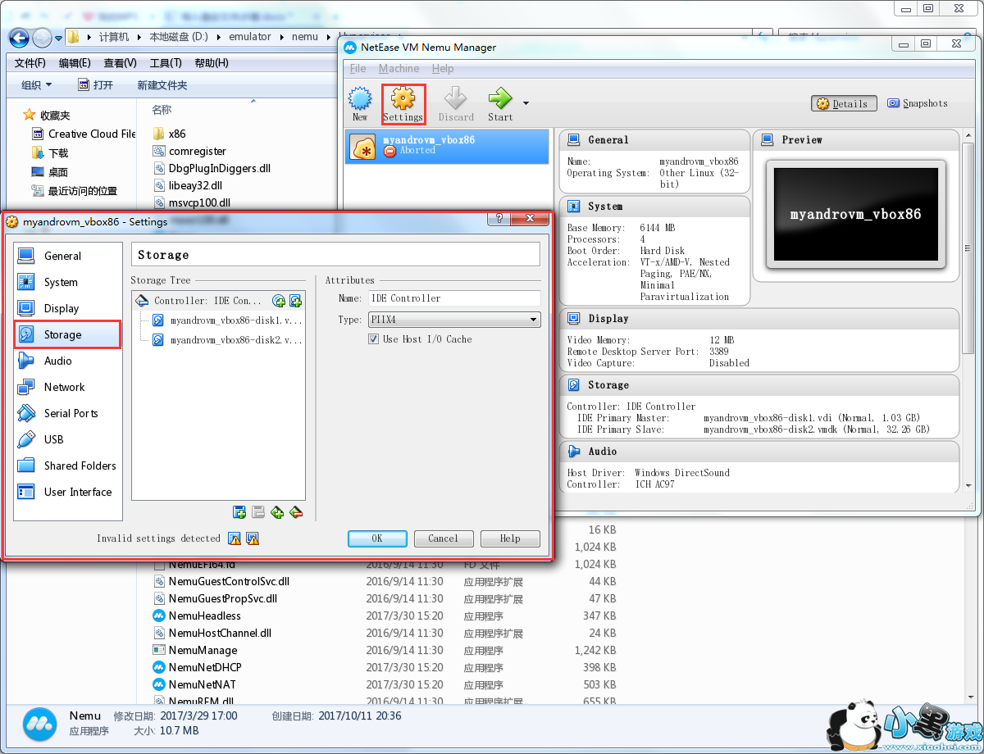
Task: Open the controller Type PIIX4 dropdown
Action: [454, 320]
